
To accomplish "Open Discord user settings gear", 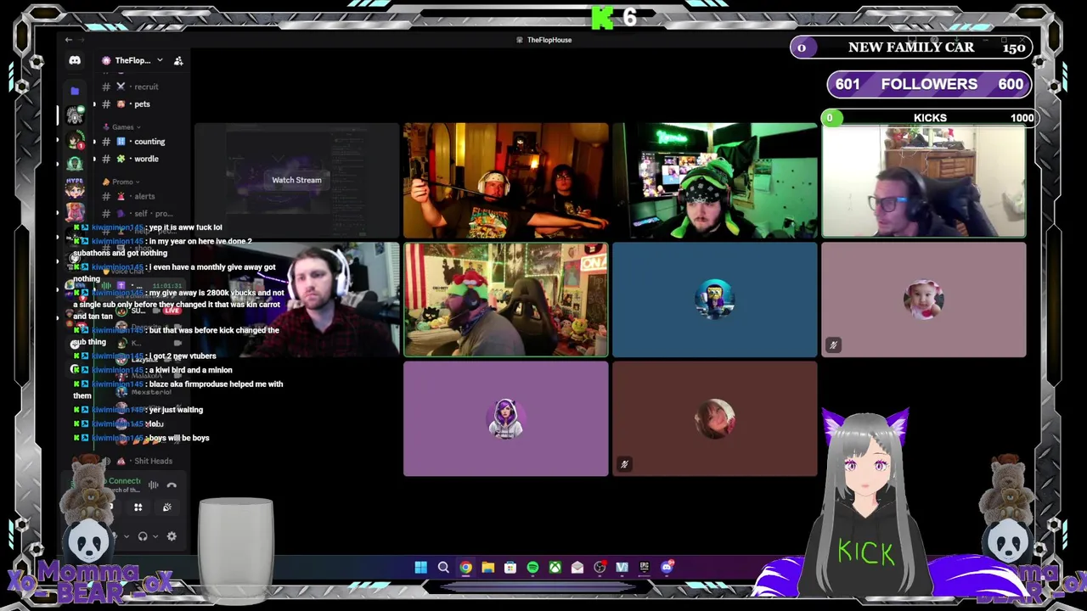I will [172, 536].
